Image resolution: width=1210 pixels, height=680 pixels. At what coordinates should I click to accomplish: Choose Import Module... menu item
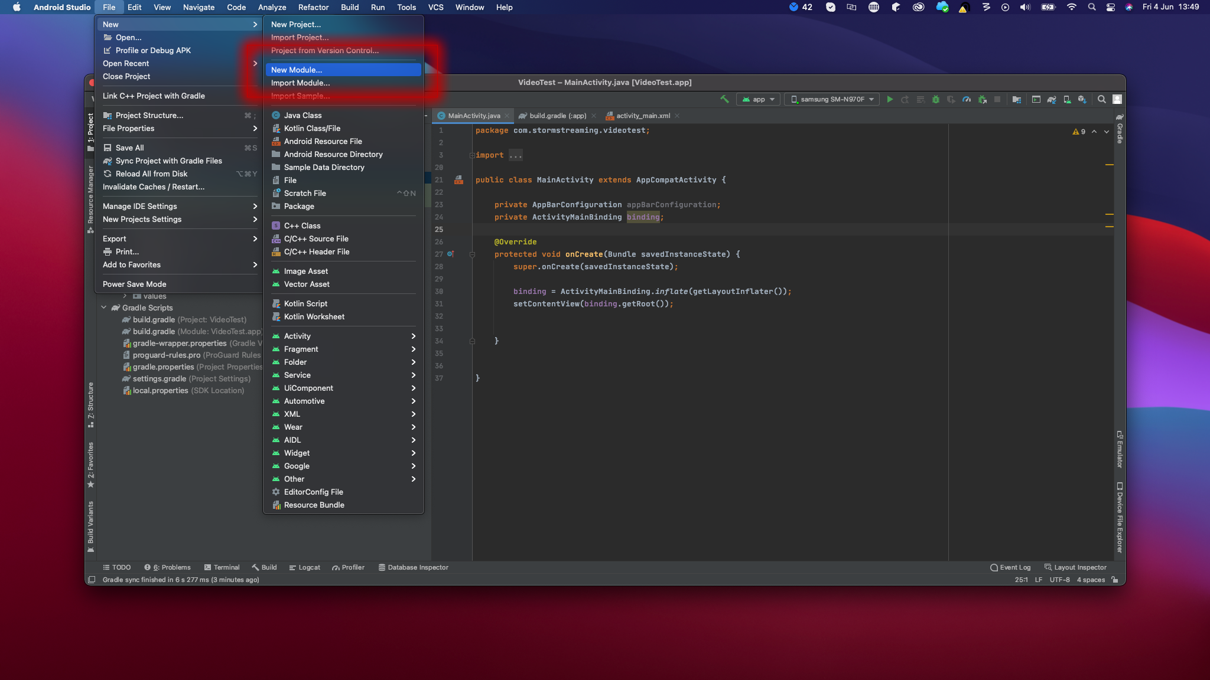pos(343,83)
